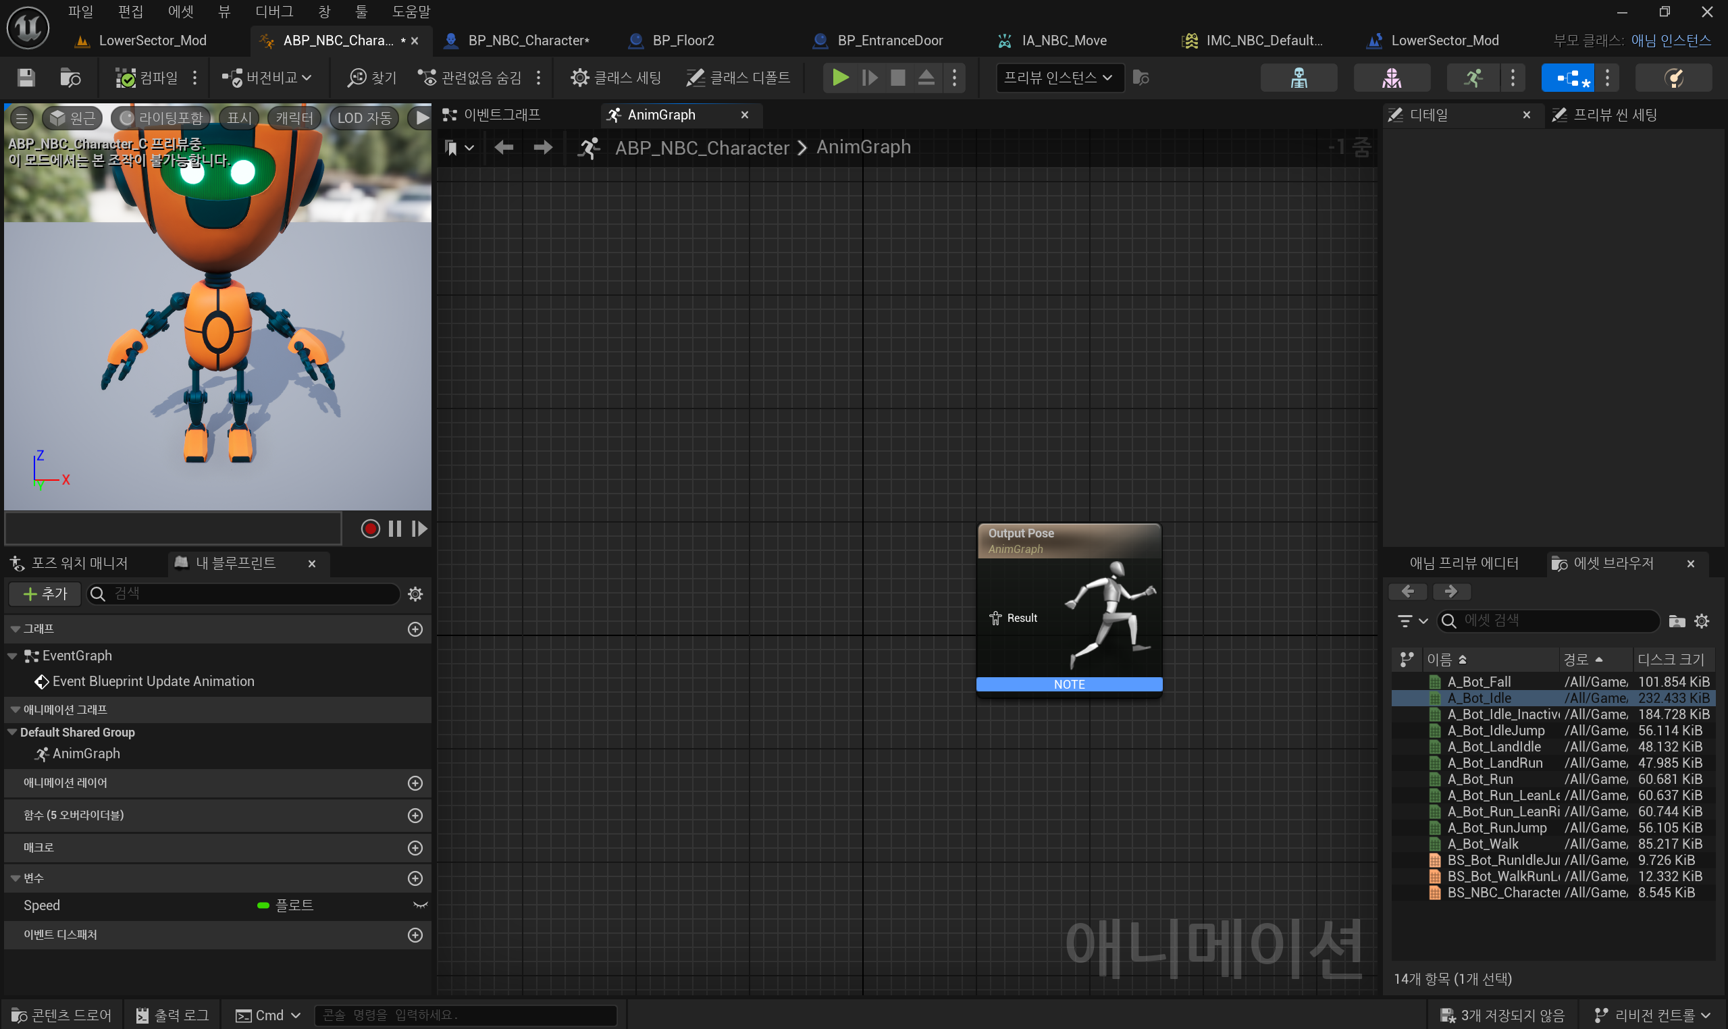This screenshot has height=1029, width=1728.
Task: Click the Find (찾기) toolbar icon
Action: tap(371, 78)
